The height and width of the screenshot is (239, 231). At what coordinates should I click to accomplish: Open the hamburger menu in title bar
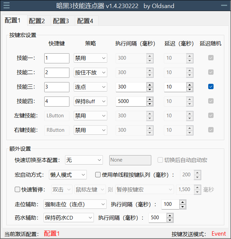[x=6, y=5]
